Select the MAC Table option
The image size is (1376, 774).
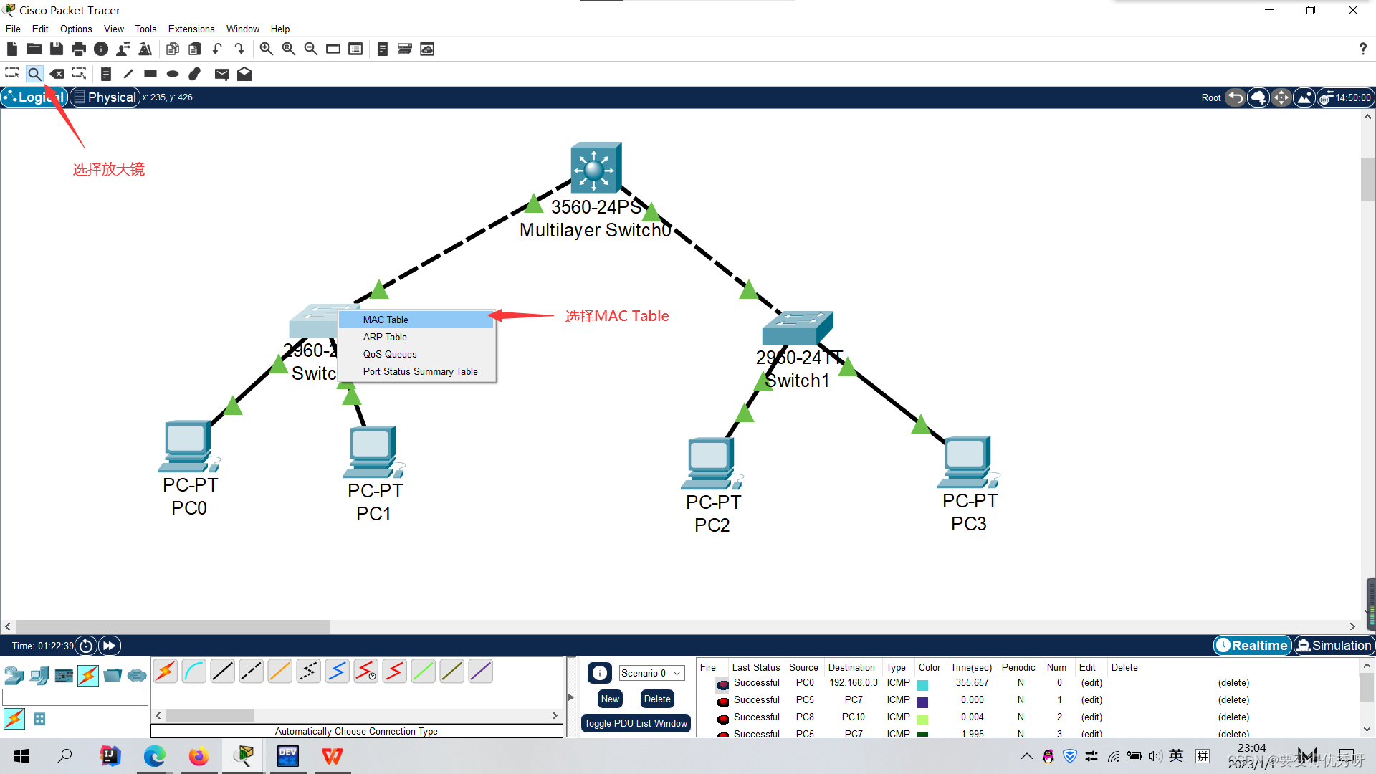click(386, 318)
